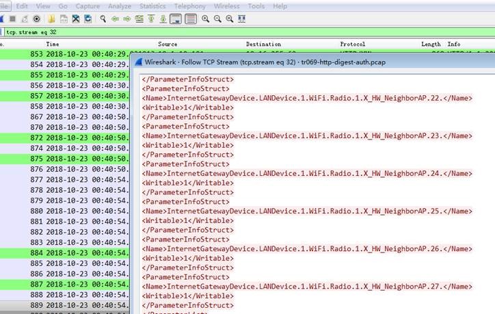This screenshot has height=314, width=495.
Task: Click the find packet magnifier icon
Action: pyautogui.click(x=102, y=18)
